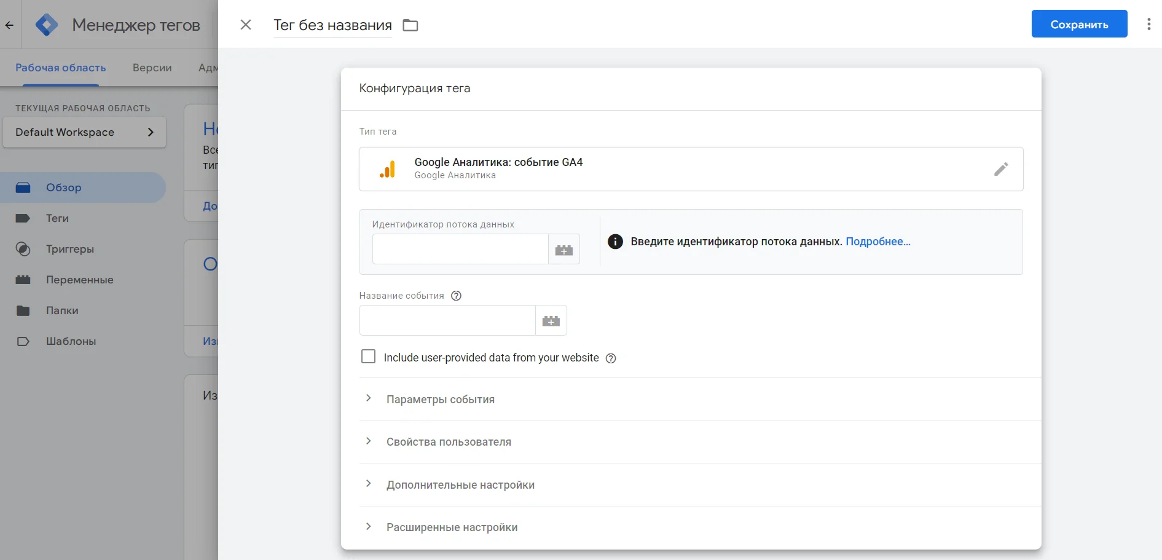Viewport: 1162px width, 560px height.
Task: Switch to Версии tab
Action: pos(152,68)
